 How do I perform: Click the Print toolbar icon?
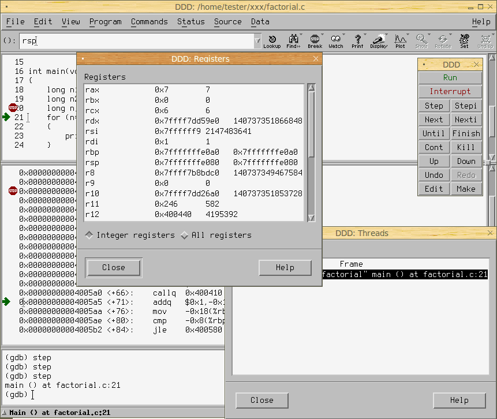[x=357, y=41]
